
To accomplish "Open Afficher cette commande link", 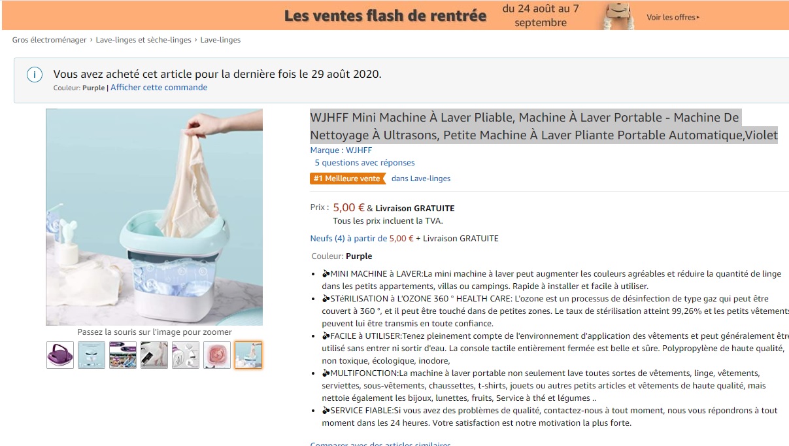I will click(159, 88).
